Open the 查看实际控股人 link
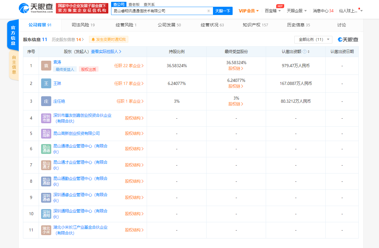 106,52
